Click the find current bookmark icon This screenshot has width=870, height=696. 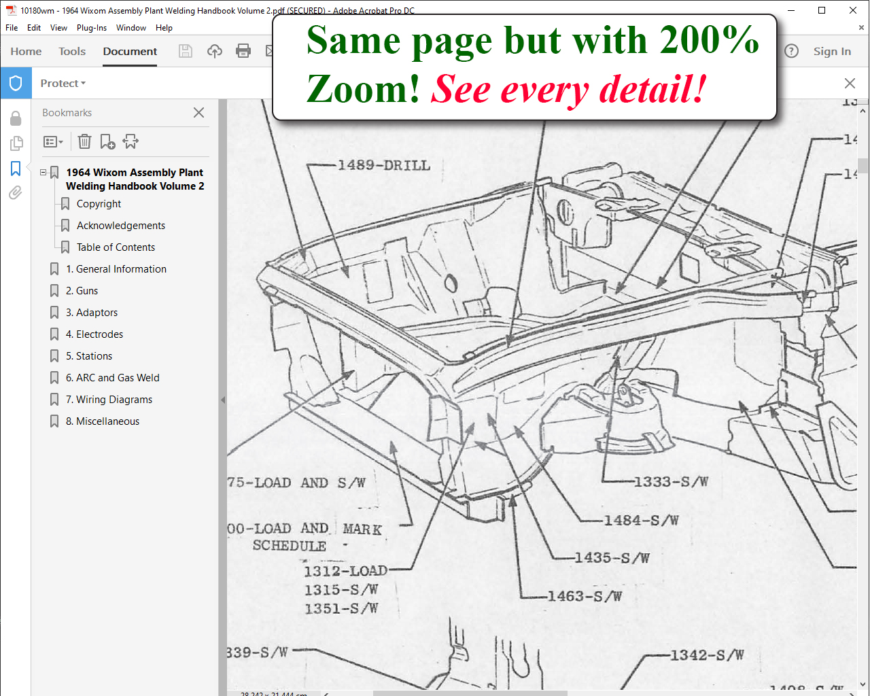[x=130, y=141]
